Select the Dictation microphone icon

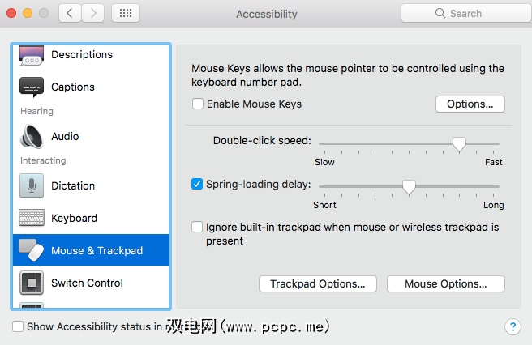(32, 185)
